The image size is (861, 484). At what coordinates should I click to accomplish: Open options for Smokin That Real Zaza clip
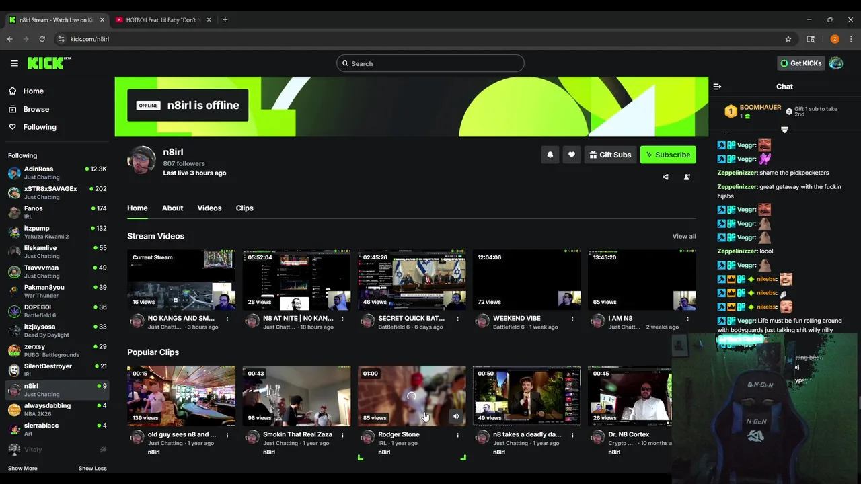point(342,435)
